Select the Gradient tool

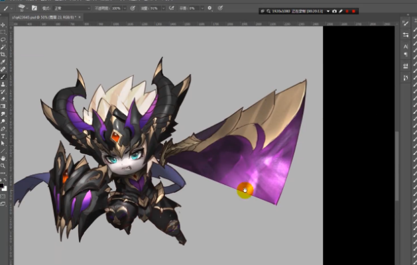point(3,106)
